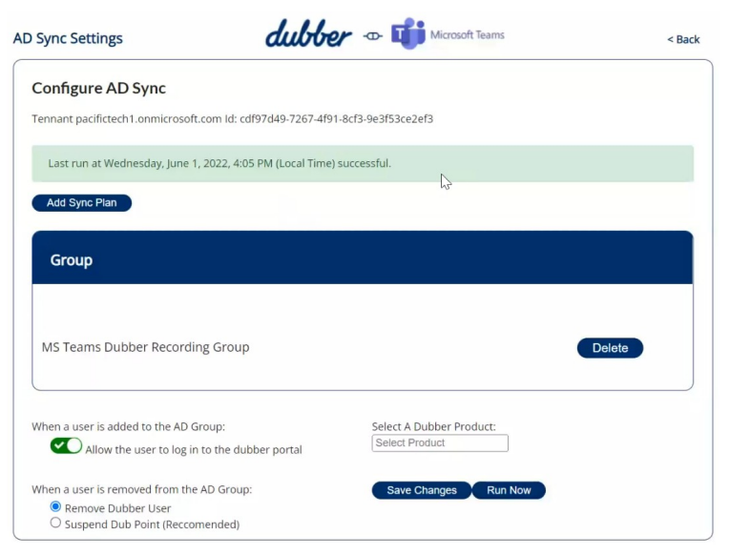Image resolution: width=730 pixels, height=555 pixels.
Task: Click the Last run successful status message
Action: [363, 163]
